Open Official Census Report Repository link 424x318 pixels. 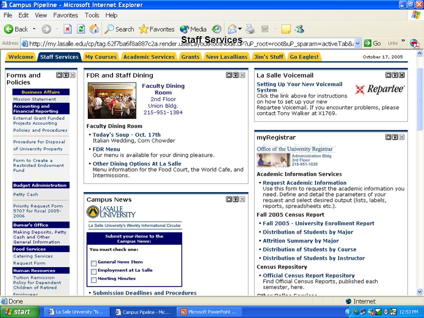point(309,276)
